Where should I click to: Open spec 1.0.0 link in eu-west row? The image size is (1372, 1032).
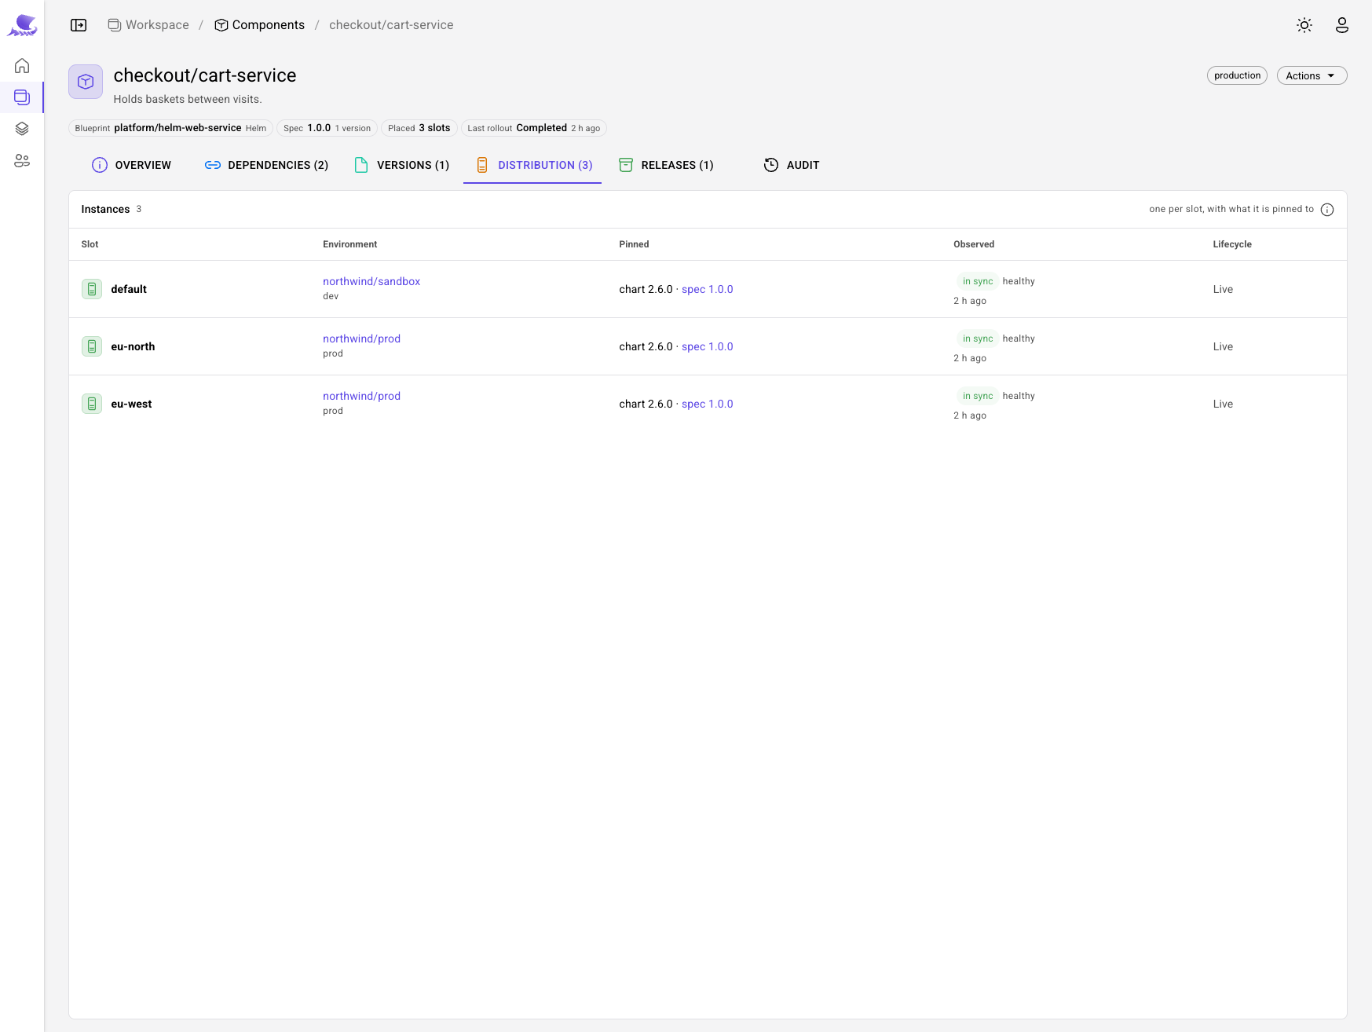click(708, 404)
